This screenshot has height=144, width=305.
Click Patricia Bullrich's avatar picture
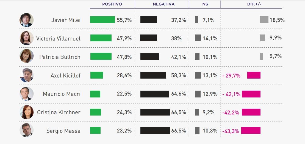click(27, 56)
